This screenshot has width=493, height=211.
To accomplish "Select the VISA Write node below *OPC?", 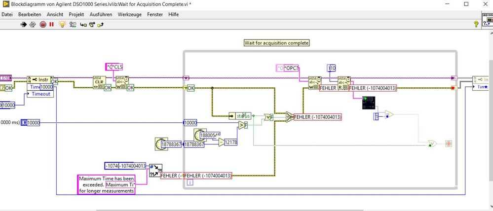I will [x=314, y=82].
